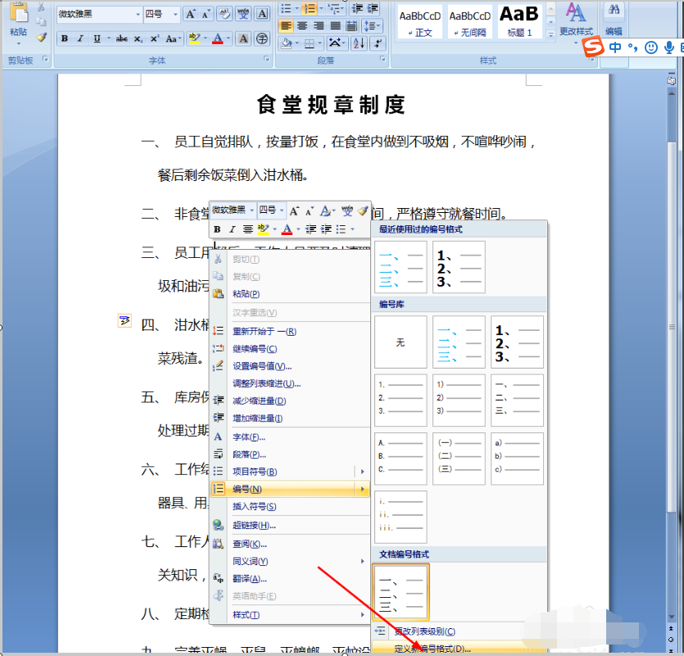Select the 无间隔 style in styles gallery
Image resolution: width=684 pixels, height=656 pixels.
tap(470, 22)
